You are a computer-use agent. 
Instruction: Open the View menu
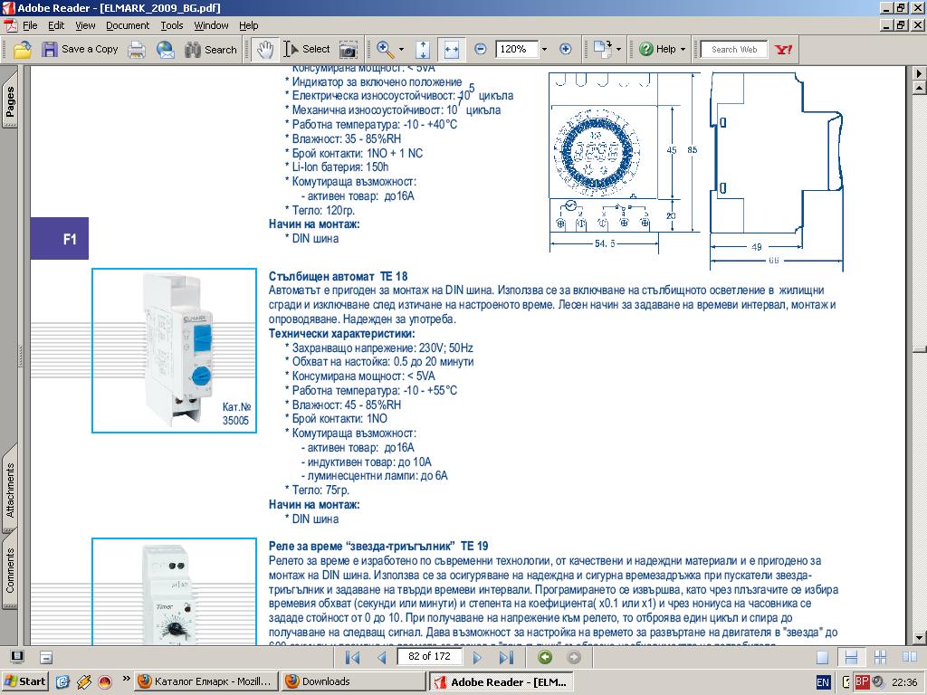pyautogui.click(x=85, y=25)
